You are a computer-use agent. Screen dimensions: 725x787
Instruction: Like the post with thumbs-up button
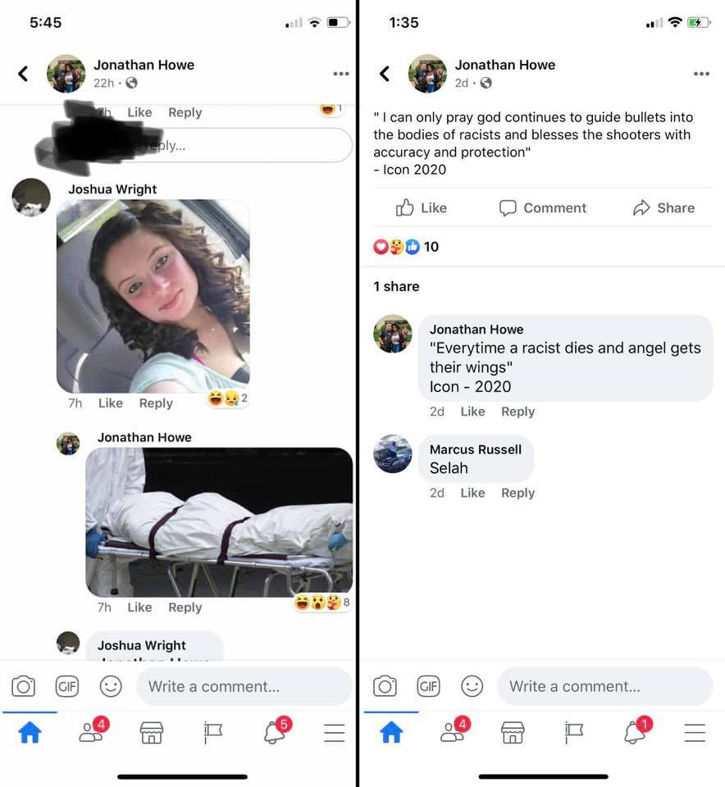point(421,207)
